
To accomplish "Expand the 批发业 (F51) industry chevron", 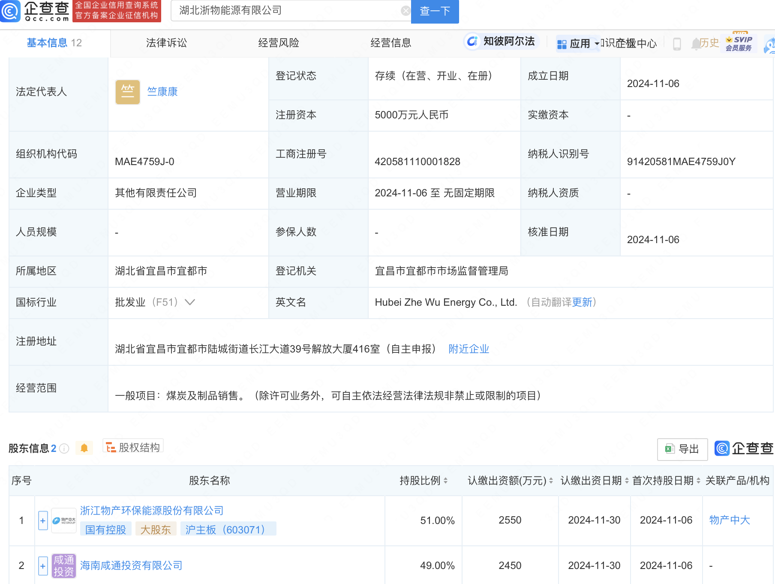I will (x=190, y=302).
